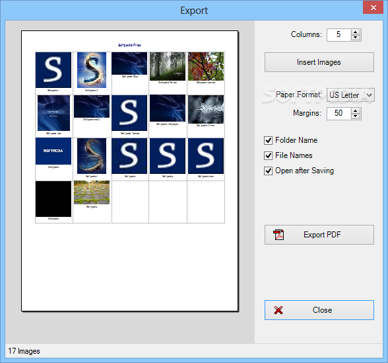Click into the Margins number field
Screen dimensions: 388x363
pos(339,113)
